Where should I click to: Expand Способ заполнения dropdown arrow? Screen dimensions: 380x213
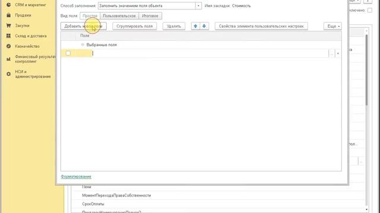(198, 6)
